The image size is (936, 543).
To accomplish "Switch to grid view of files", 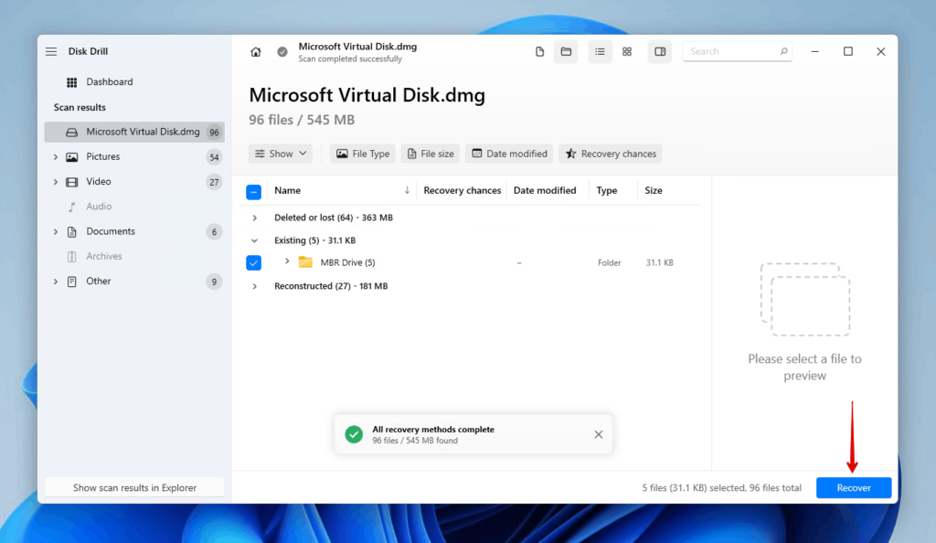I will [x=626, y=51].
